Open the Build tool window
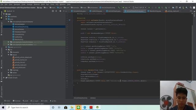Image resolution: width=196 pixels, height=110 pixels. (25, 101)
